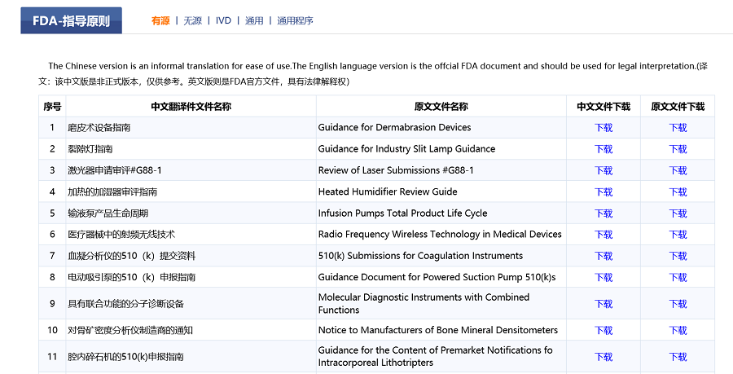
Task: Download original Radio Frequency Wireless Technology file
Action: (x=678, y=235)
